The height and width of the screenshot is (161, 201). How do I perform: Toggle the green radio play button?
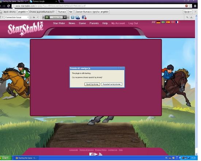point(47,17)
